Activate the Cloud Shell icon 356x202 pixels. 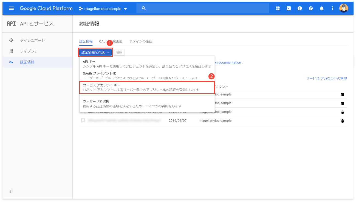(289, 8)
